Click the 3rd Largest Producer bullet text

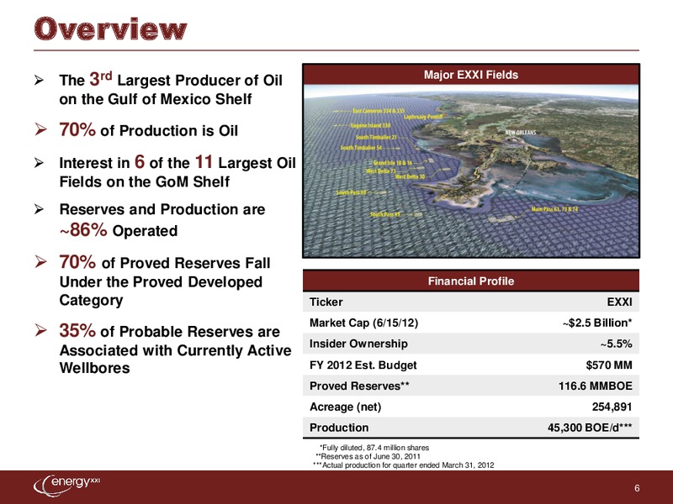point(171,89)
